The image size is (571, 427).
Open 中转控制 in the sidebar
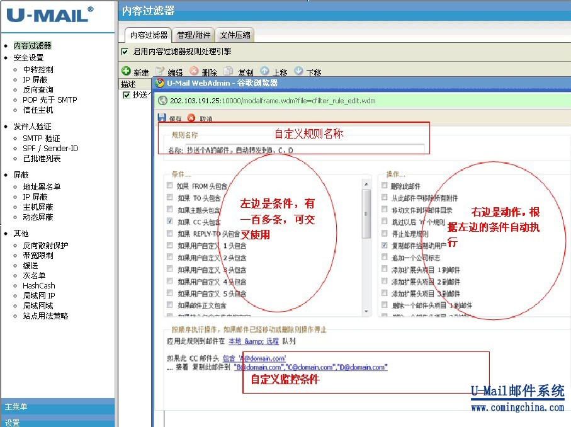pos(38,70)
